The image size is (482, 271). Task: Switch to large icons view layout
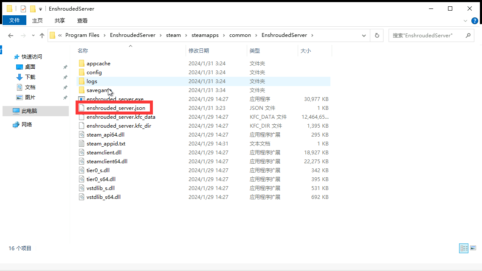tap(473, 248)
